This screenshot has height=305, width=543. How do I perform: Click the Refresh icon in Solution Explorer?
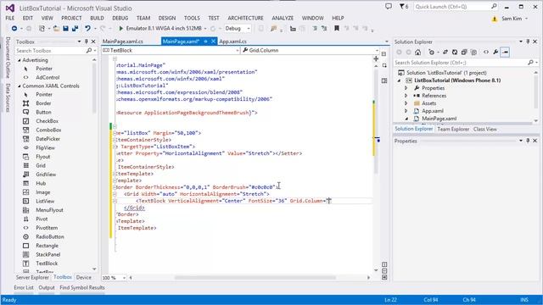pyautogui.click(x=455, y=53)
